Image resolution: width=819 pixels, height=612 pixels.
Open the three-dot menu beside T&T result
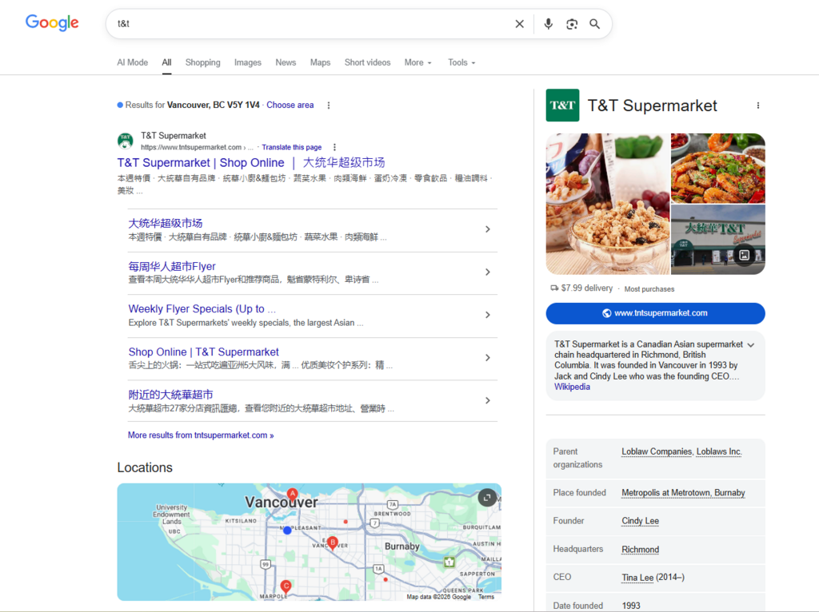pos(334,146)
